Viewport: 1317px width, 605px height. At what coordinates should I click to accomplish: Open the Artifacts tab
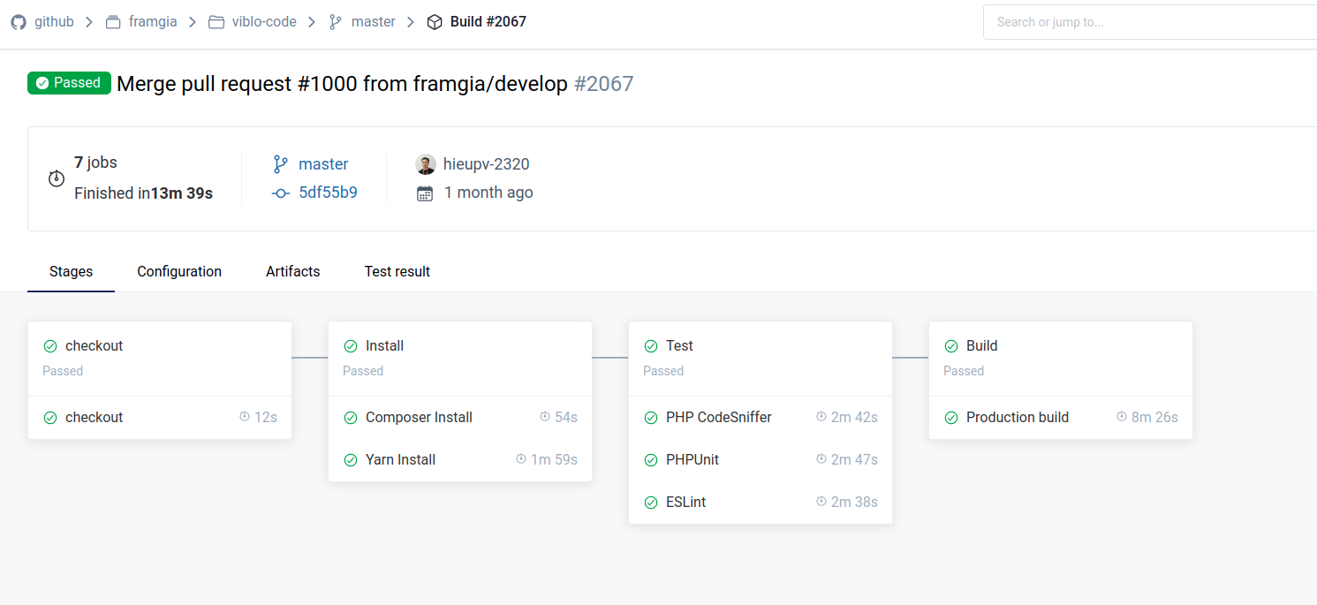[292, 271]
